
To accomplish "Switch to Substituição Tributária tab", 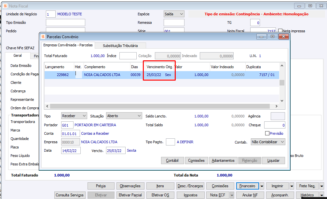I will coord(120,46).
